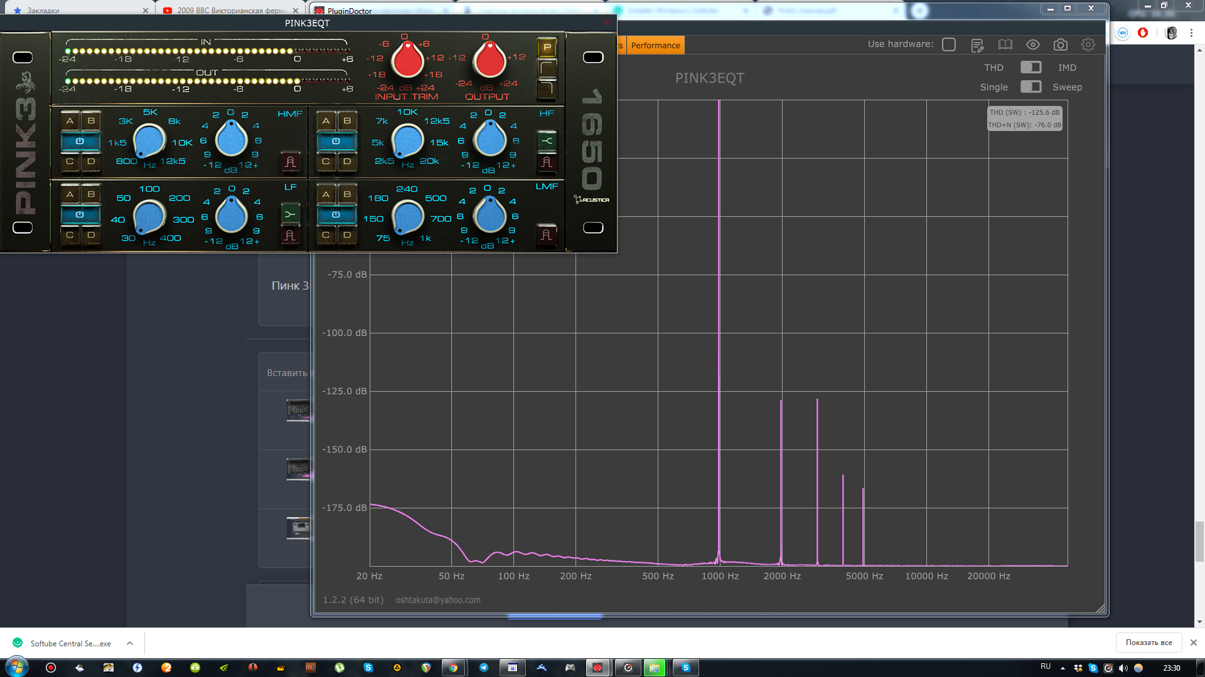Open PluginDoctor settings gear
The image size is (1205, 677).
point(1088,45)
